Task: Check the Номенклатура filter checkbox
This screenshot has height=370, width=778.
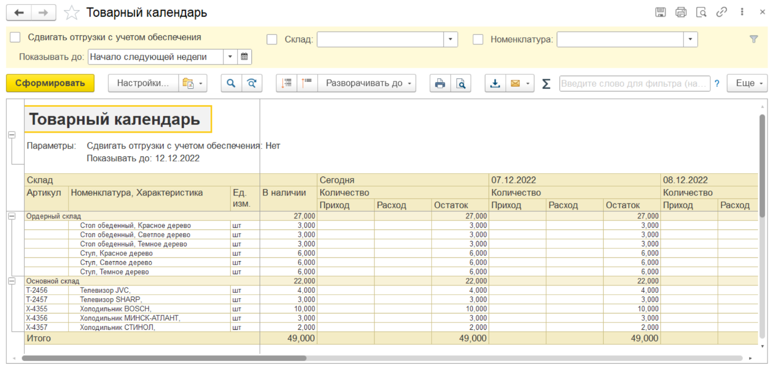Action: click(x=478, y=40)
